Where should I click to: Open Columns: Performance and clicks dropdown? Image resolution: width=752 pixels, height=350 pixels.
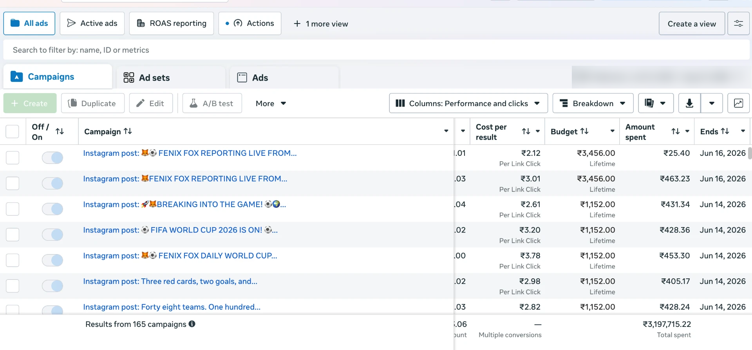(x=468, y=103)
